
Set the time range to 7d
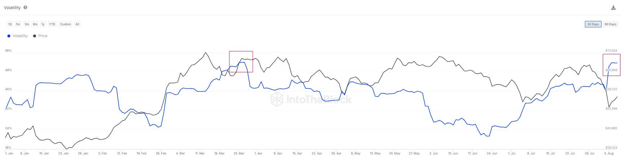pos(10,24)
